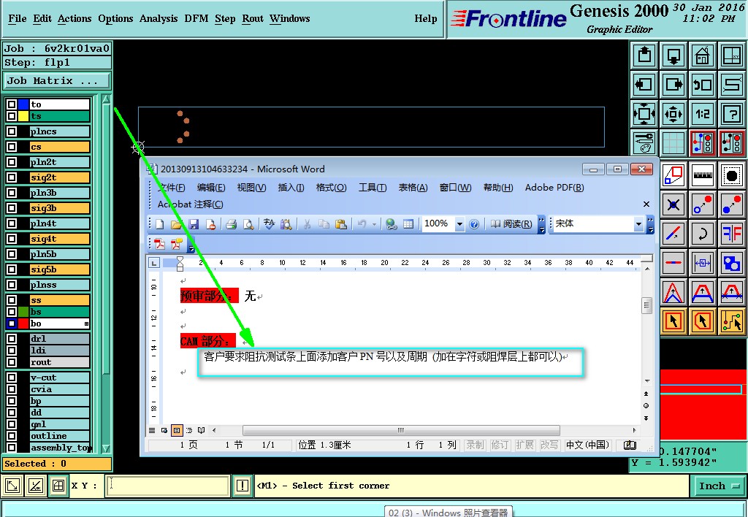Open the PDF toolbar options arrow in Word
This screenshot has height=517, width=748.
191,247
